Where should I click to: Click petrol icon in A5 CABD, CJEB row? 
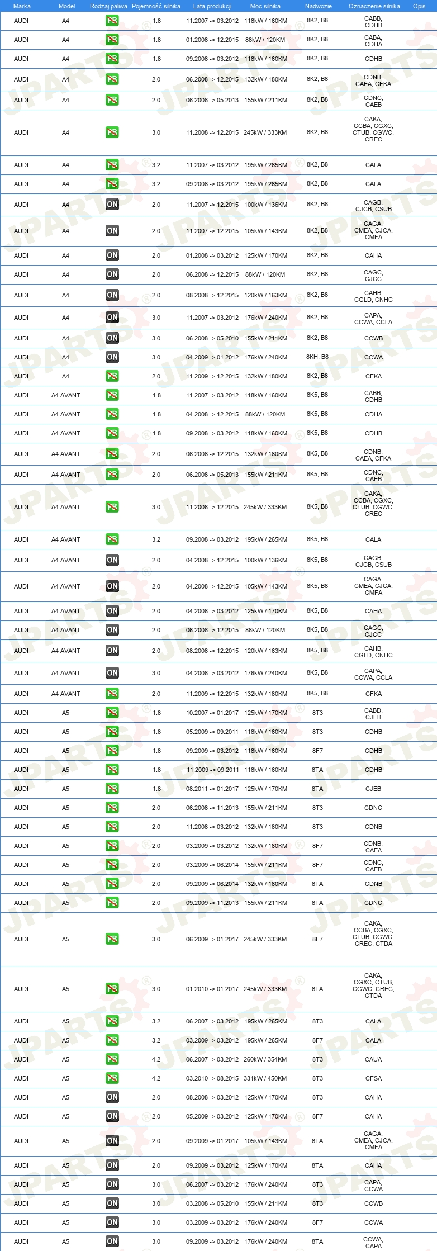click(x=112, y=713)
